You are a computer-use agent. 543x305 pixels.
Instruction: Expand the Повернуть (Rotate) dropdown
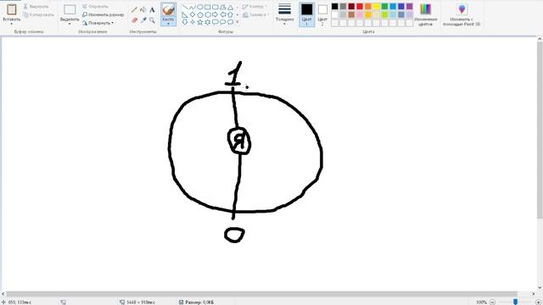coord(98,23)
